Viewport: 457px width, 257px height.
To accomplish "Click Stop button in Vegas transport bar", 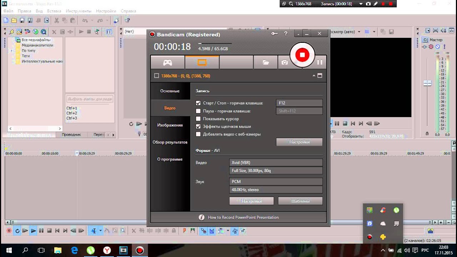I will click(x=50, y=231).
